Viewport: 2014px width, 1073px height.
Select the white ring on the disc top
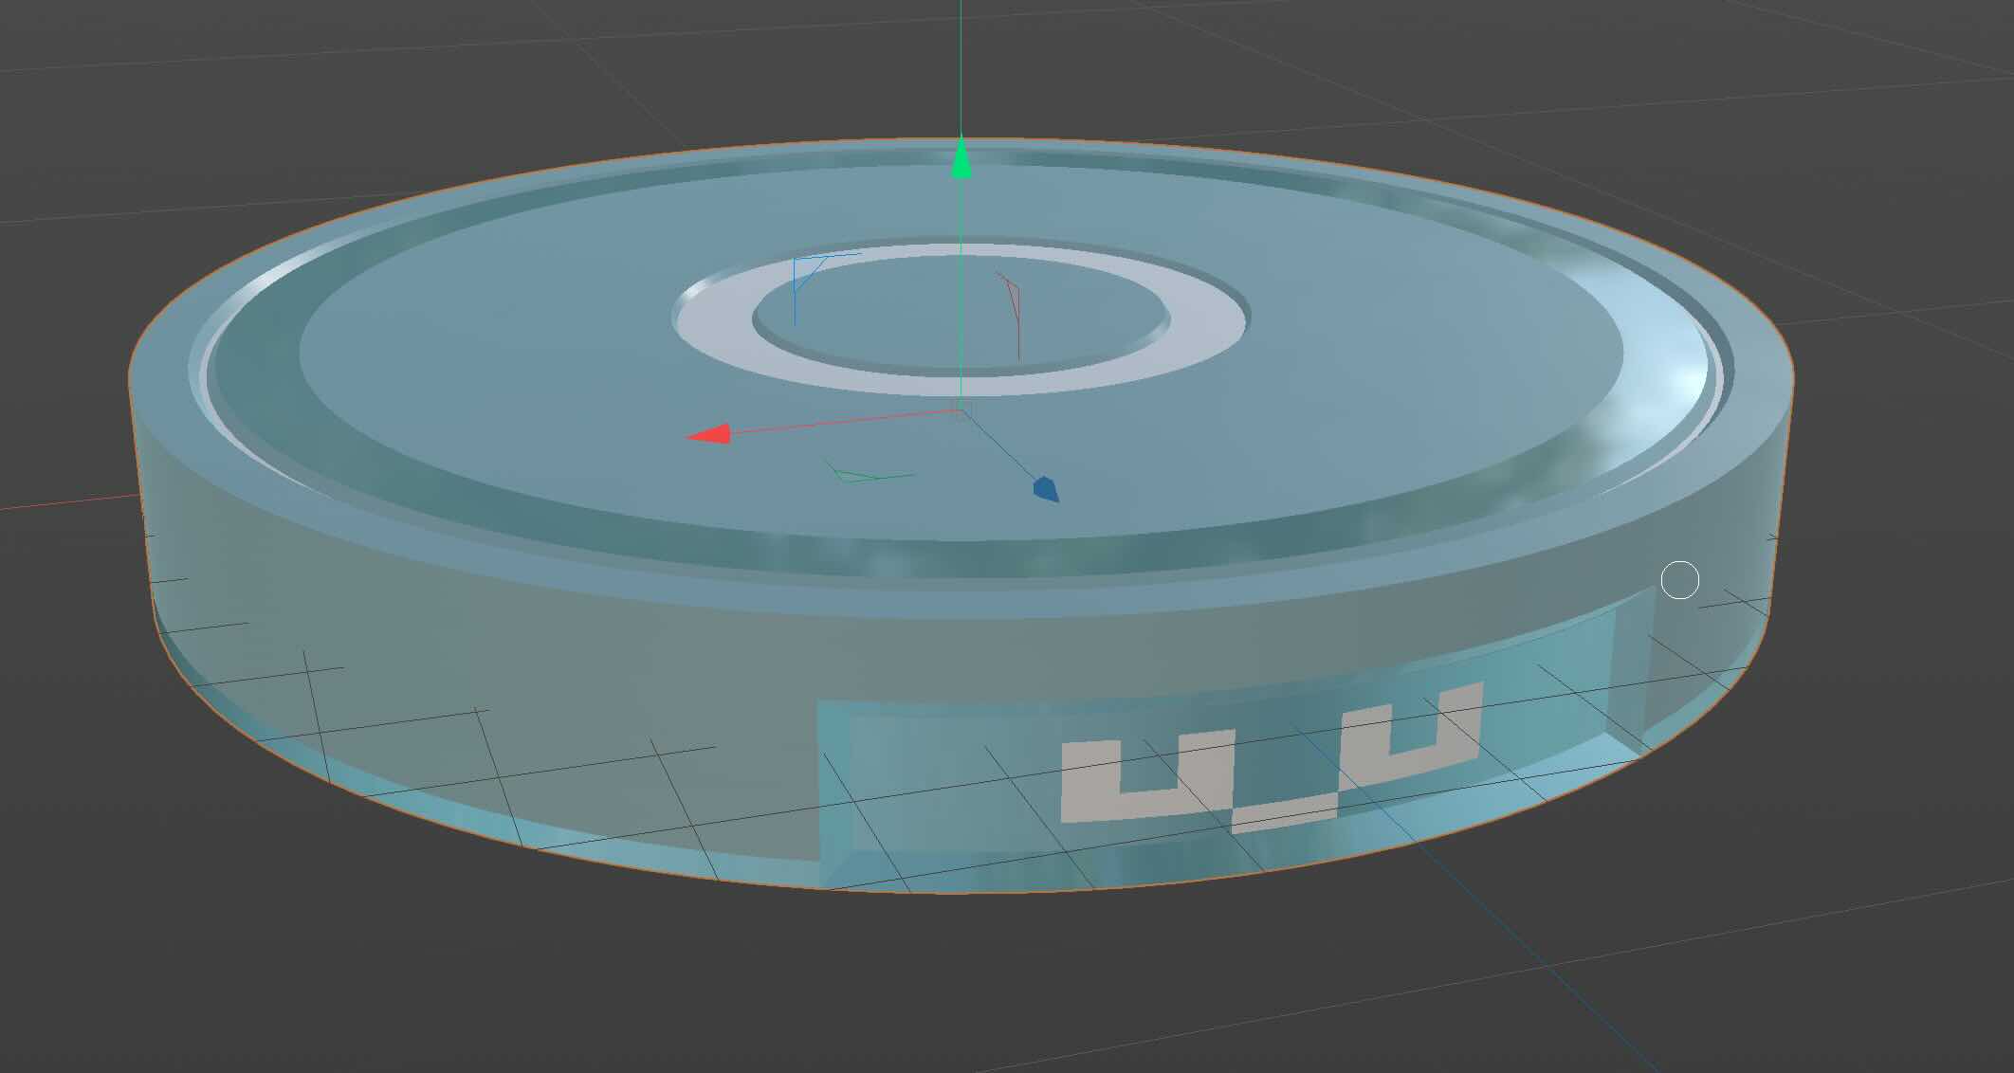961,319
